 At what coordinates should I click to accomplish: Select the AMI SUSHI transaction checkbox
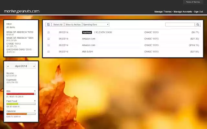click(x=49, y=52)
